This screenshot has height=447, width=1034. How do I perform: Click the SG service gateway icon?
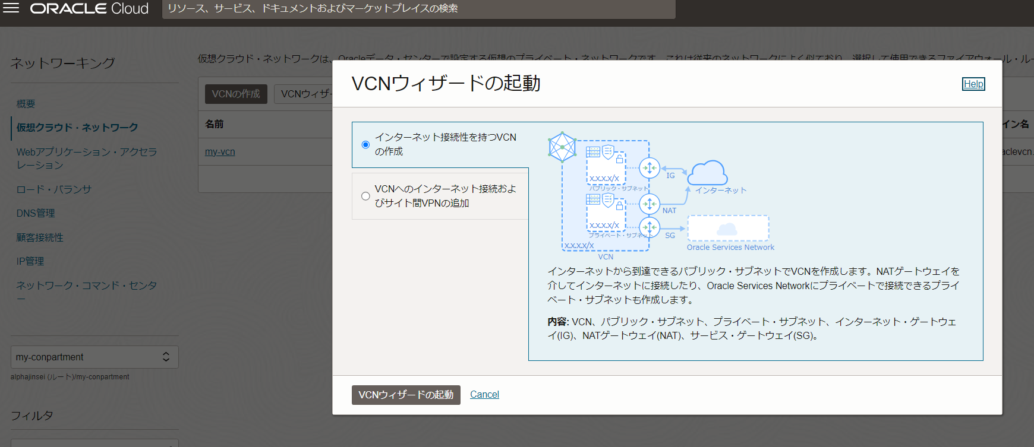click(x=650, y=227)
